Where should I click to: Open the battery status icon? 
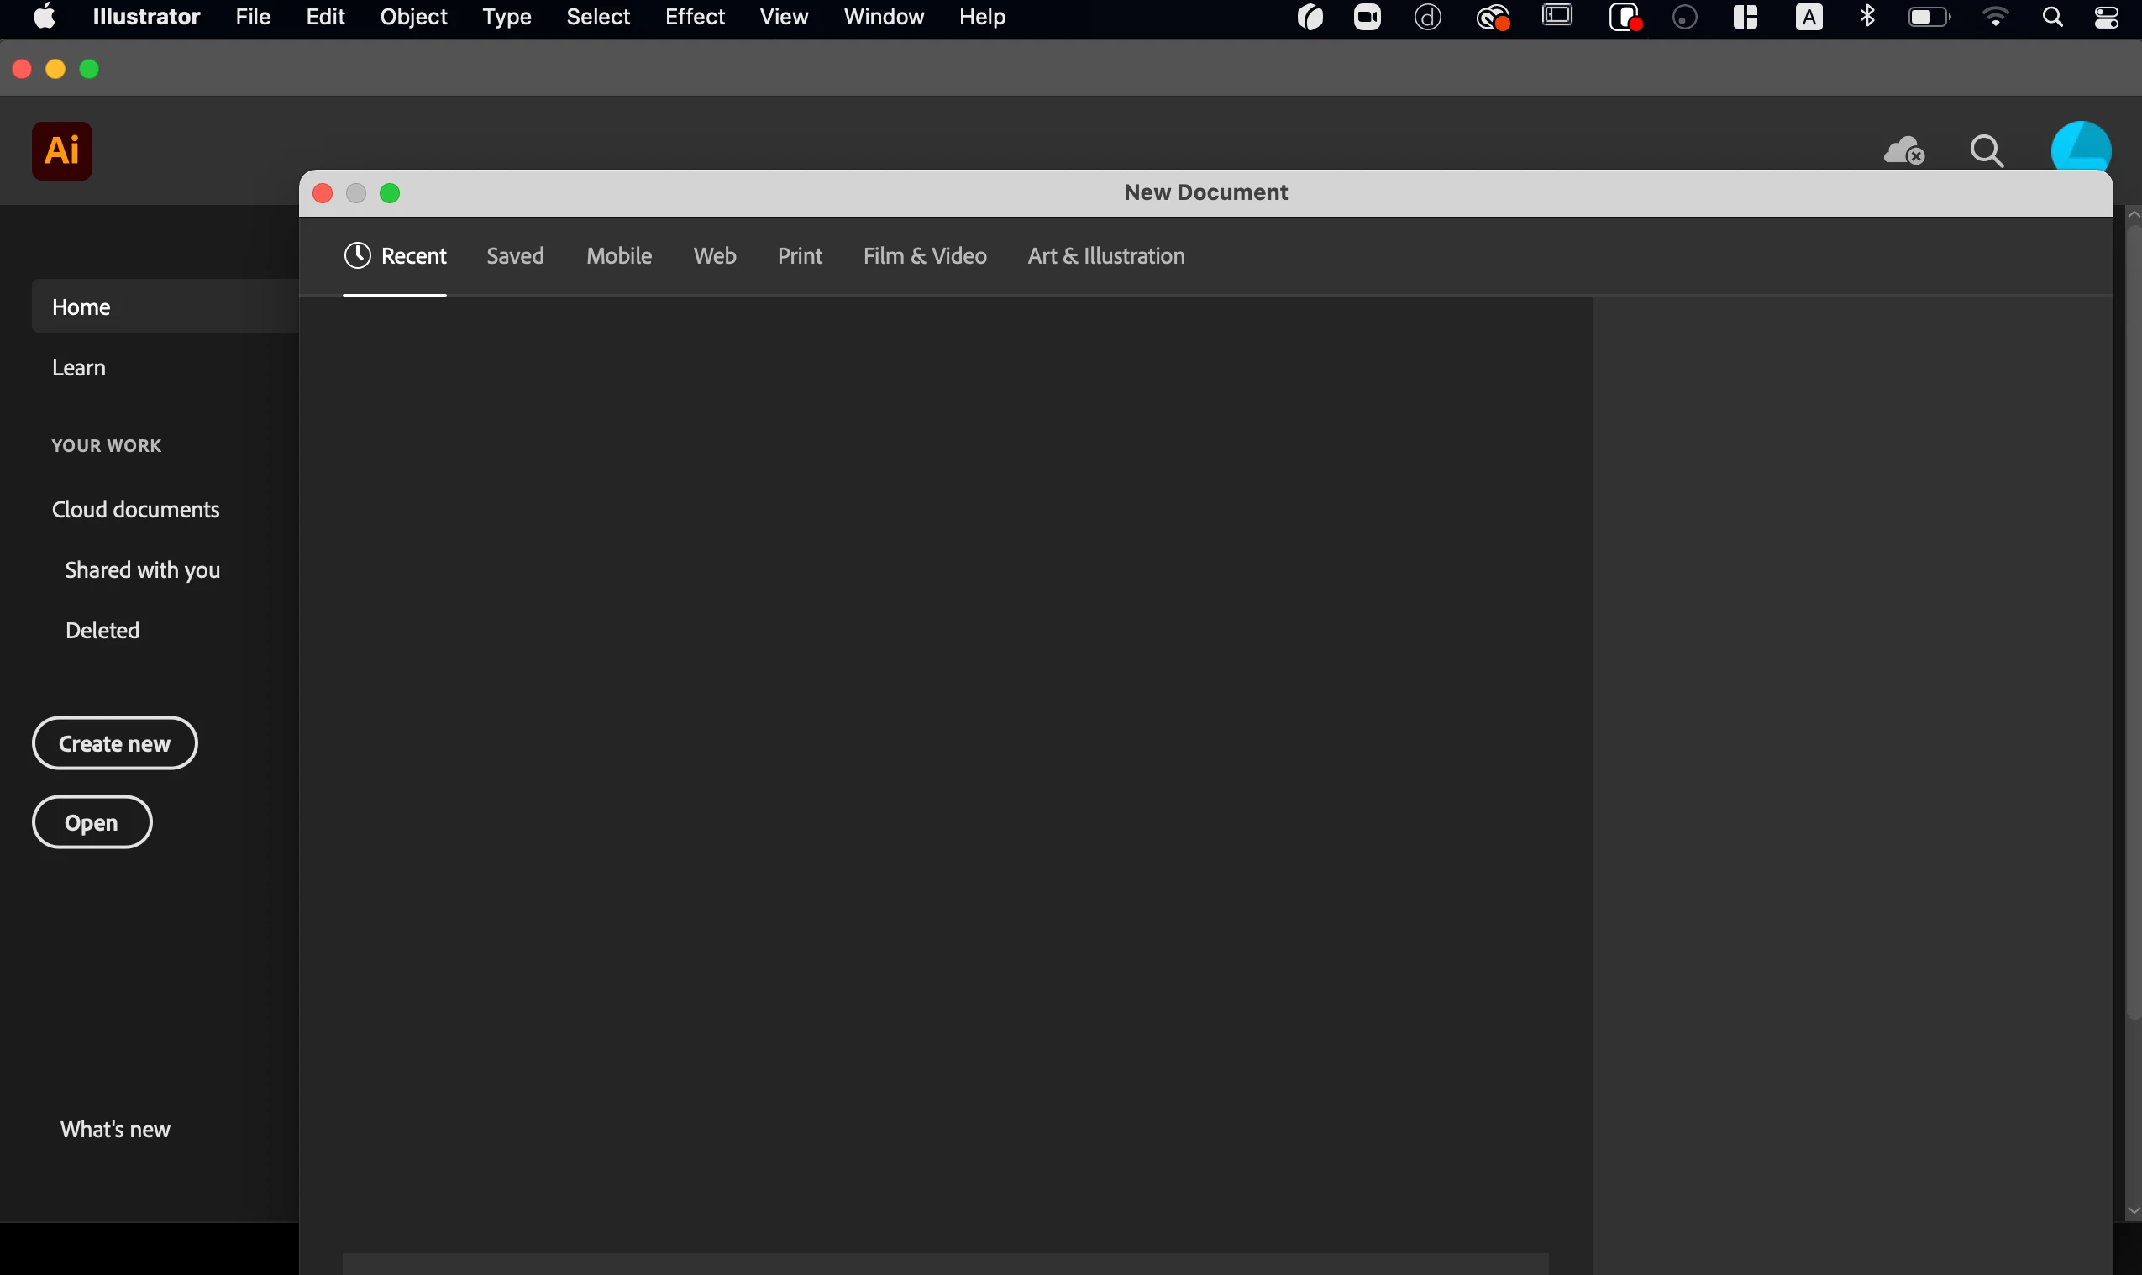pyautogui.click(x=1929, y=17)
